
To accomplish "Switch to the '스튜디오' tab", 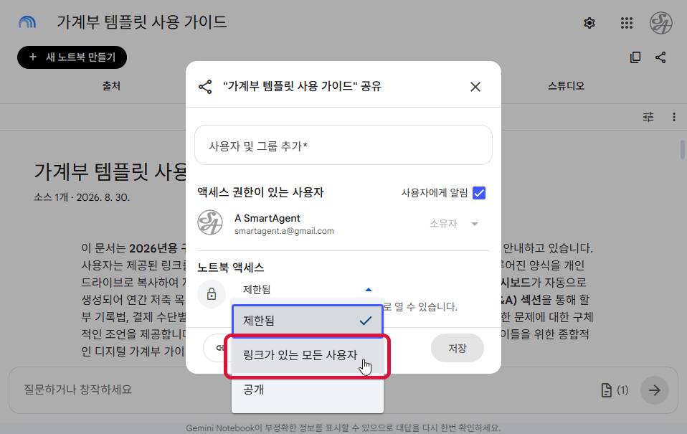I will click(x=566, y=86).
